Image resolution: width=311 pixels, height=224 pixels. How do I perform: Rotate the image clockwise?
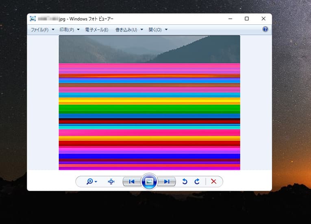coord(197,181)
